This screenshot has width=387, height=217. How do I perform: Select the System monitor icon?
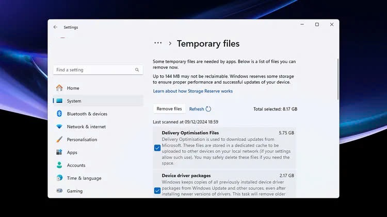pyautogui.click(x=59, y=101)
